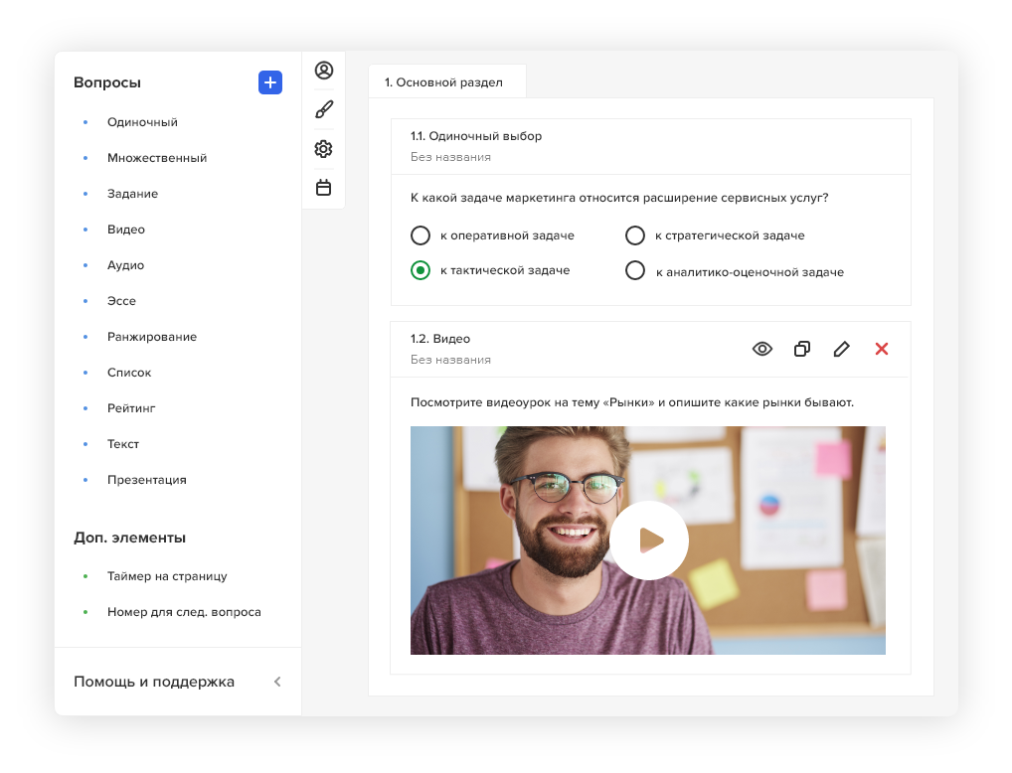Play the video lesson
Viewport: 1012px width, 773px height.
point(649,541)
